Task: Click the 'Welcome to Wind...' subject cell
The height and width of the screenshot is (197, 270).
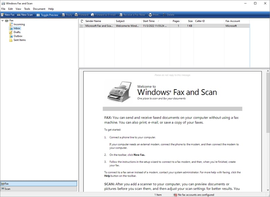Action: 127,26
